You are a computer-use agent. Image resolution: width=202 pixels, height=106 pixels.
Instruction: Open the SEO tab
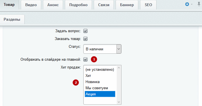pos(148,5)
